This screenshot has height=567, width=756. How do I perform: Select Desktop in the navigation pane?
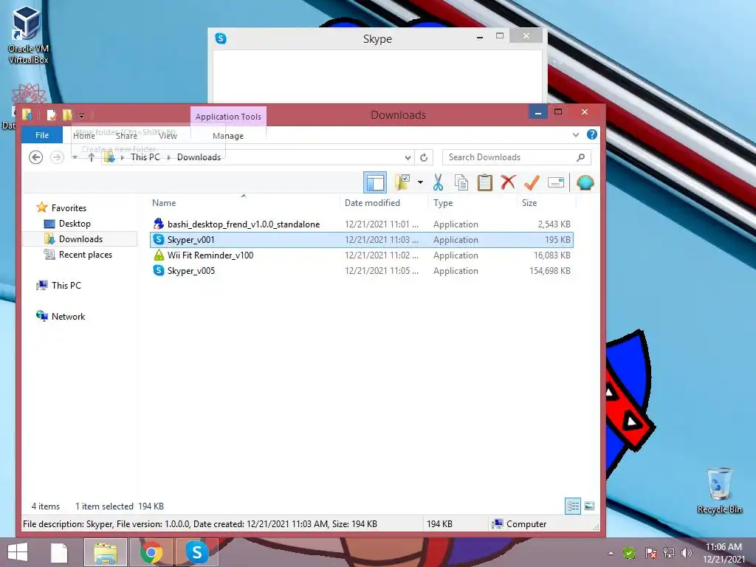(x=75, y=224)
